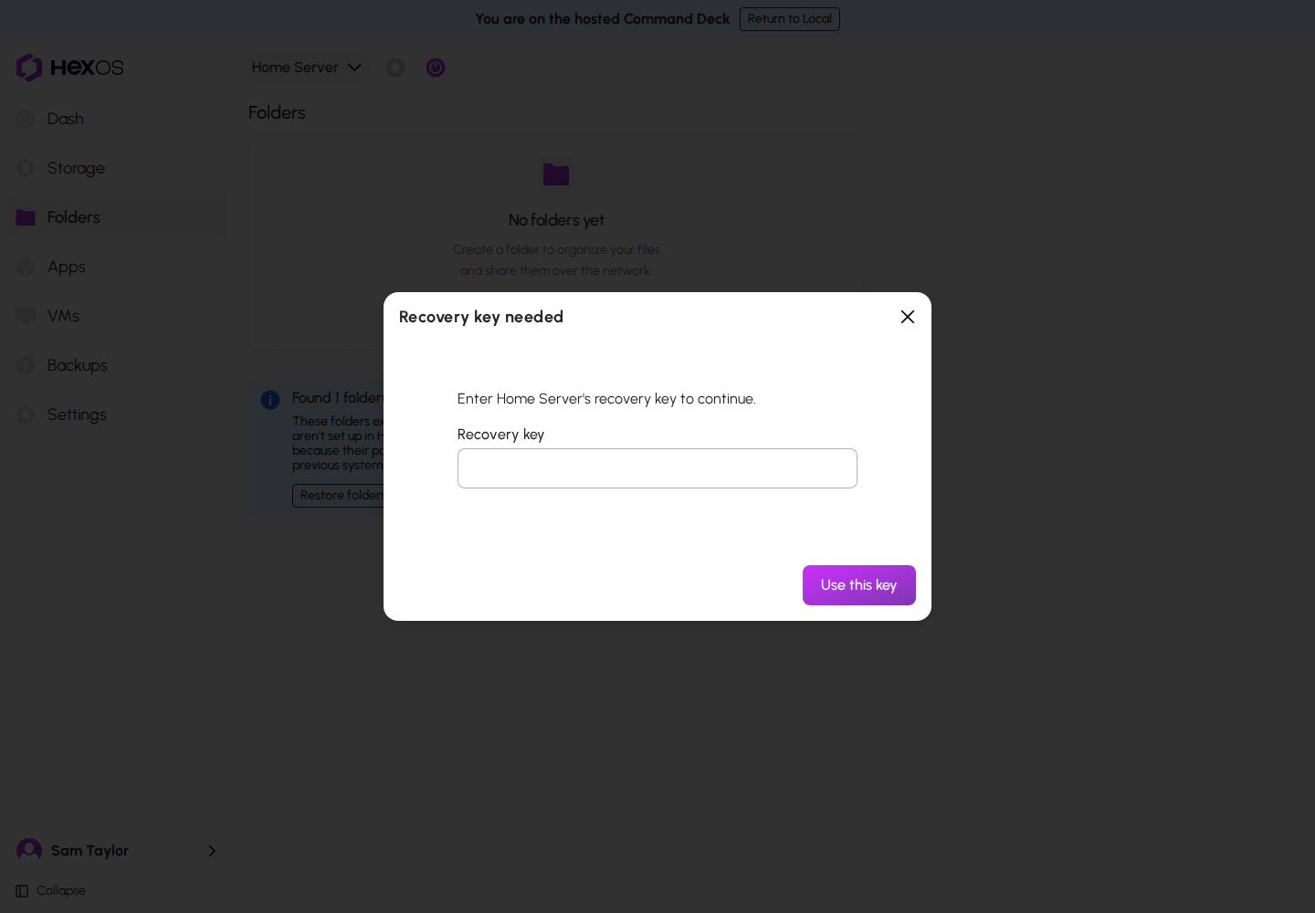Screen dimensions: 1315x913
Task: Click the Apps icon in sidebar
Action: pos(26,267)
